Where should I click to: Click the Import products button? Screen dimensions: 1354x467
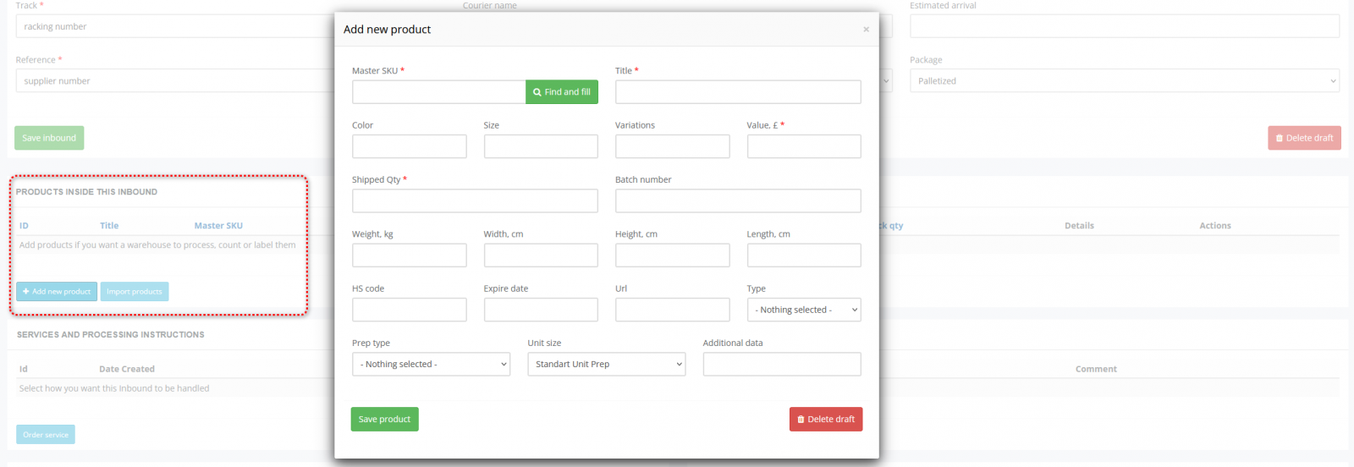pyautogui.click(x=135, y=292)
